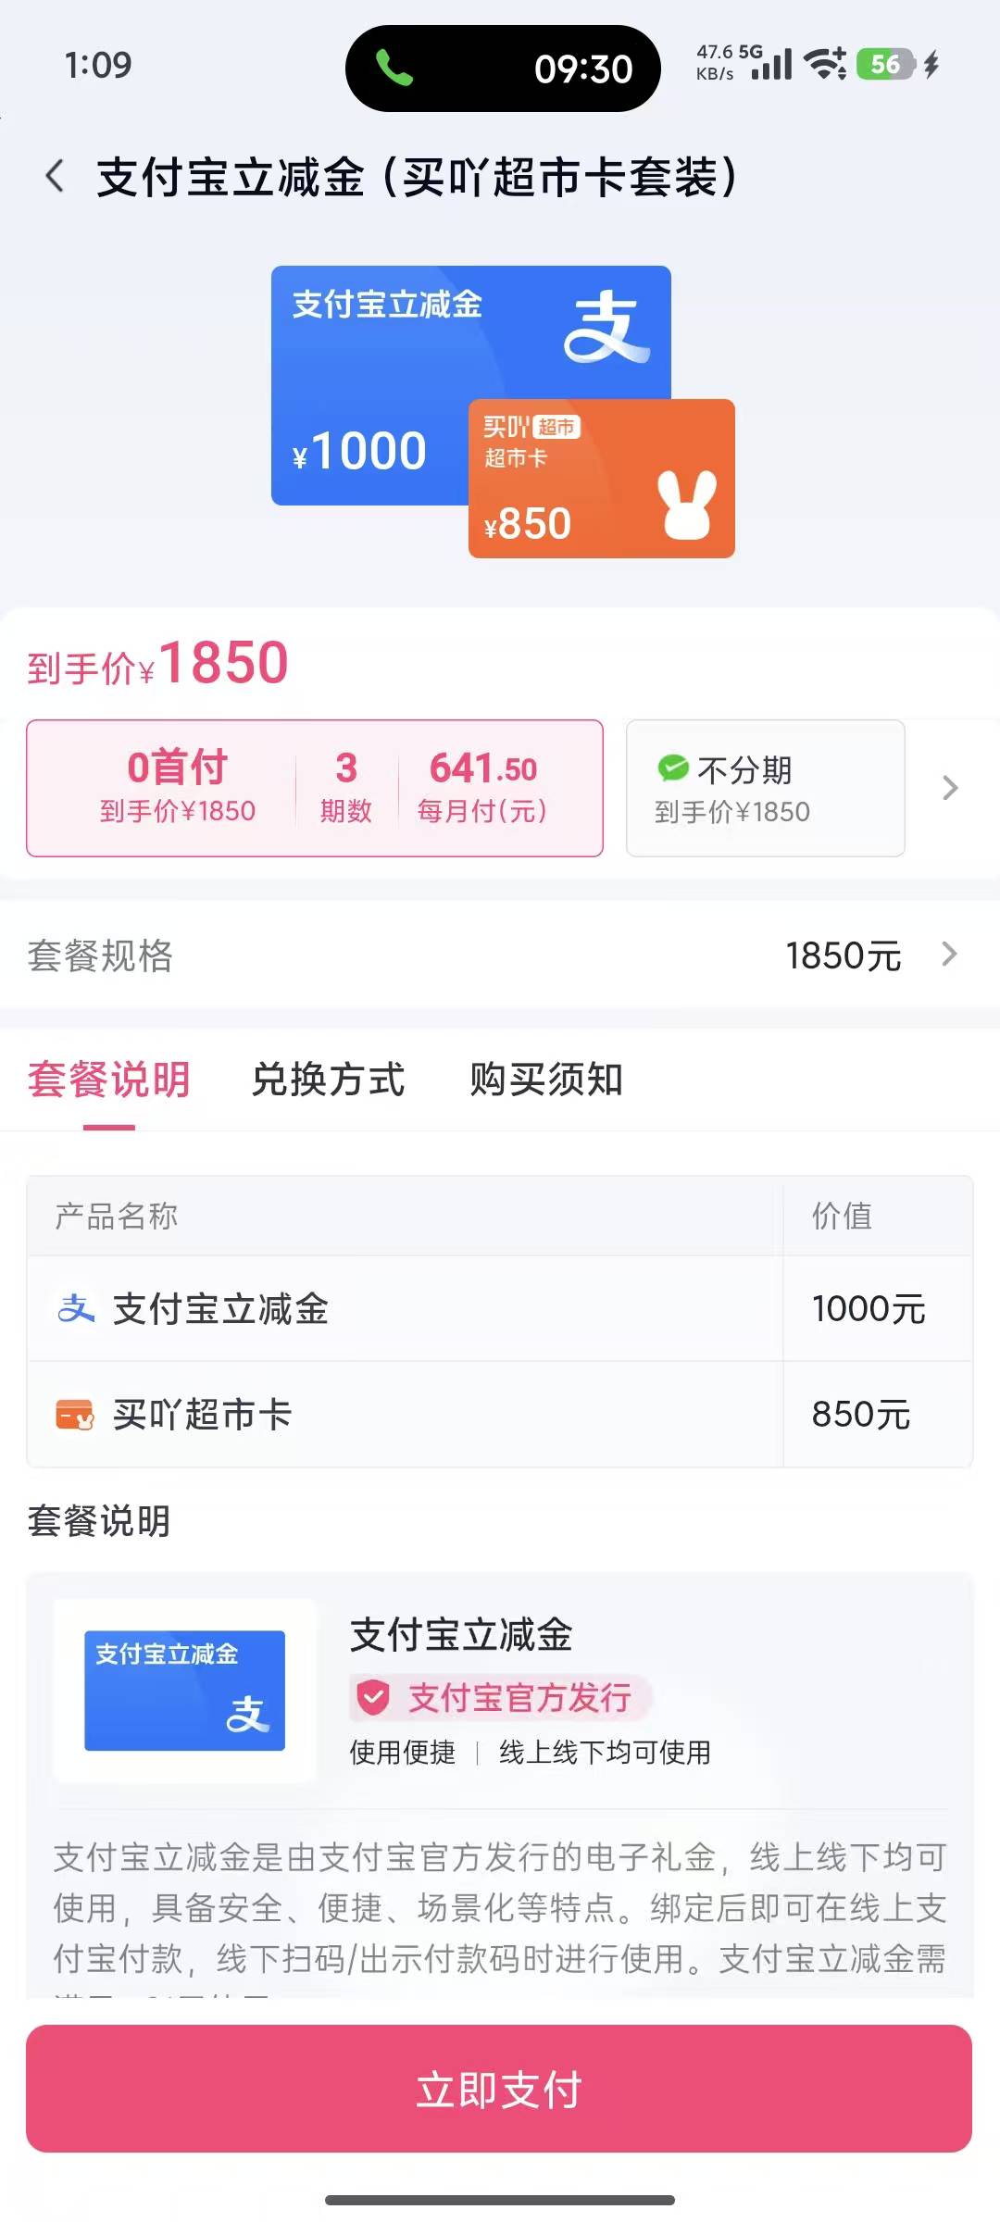Tap the 支付宝官方发行 badge label
Screen dimensions: 1000x2222
(519, 1698)
